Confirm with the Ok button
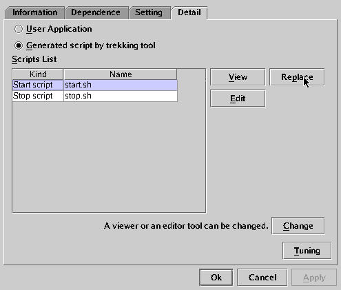The image size is (341, 290). [x=216, y=278]
